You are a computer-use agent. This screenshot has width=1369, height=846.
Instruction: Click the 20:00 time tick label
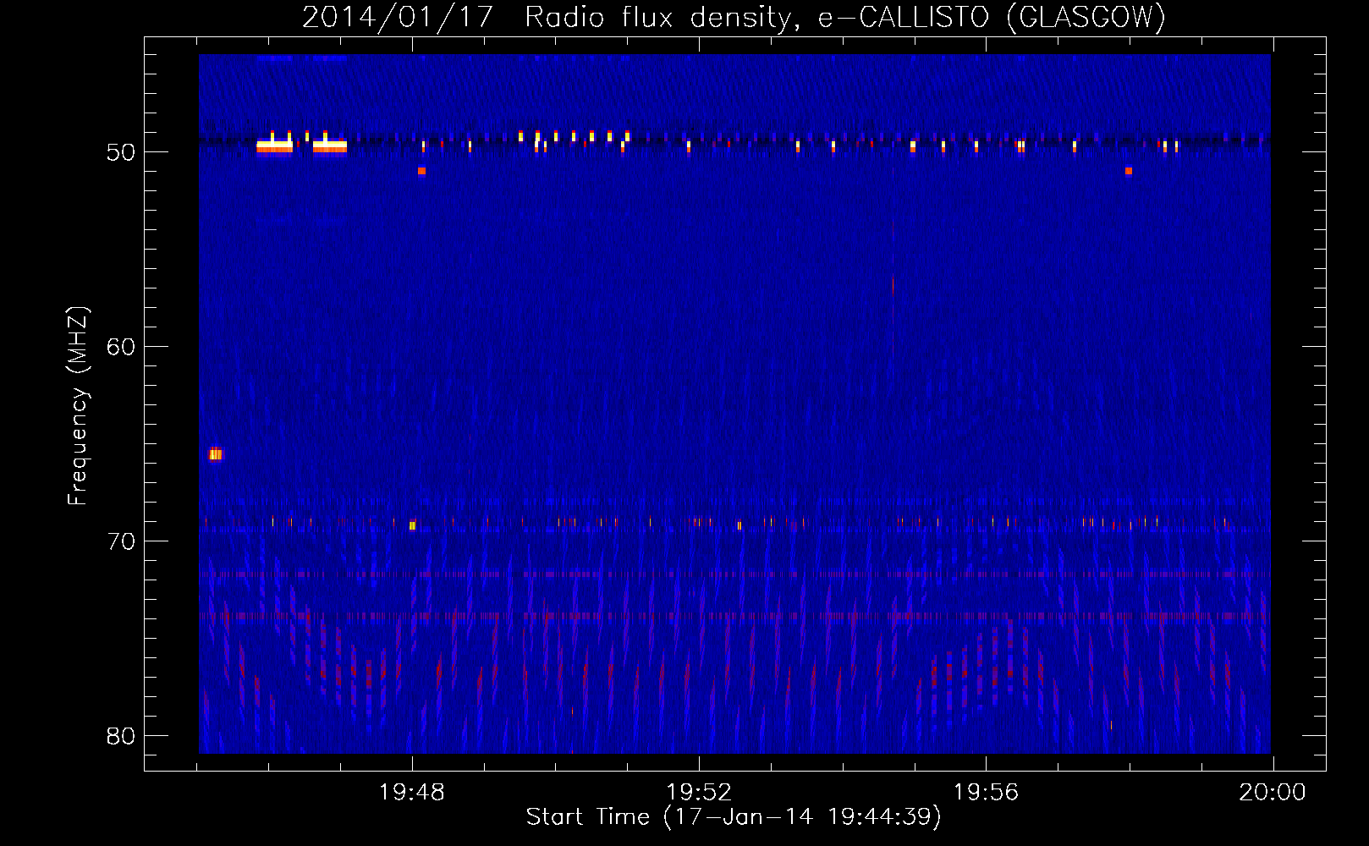(1273, 793)
